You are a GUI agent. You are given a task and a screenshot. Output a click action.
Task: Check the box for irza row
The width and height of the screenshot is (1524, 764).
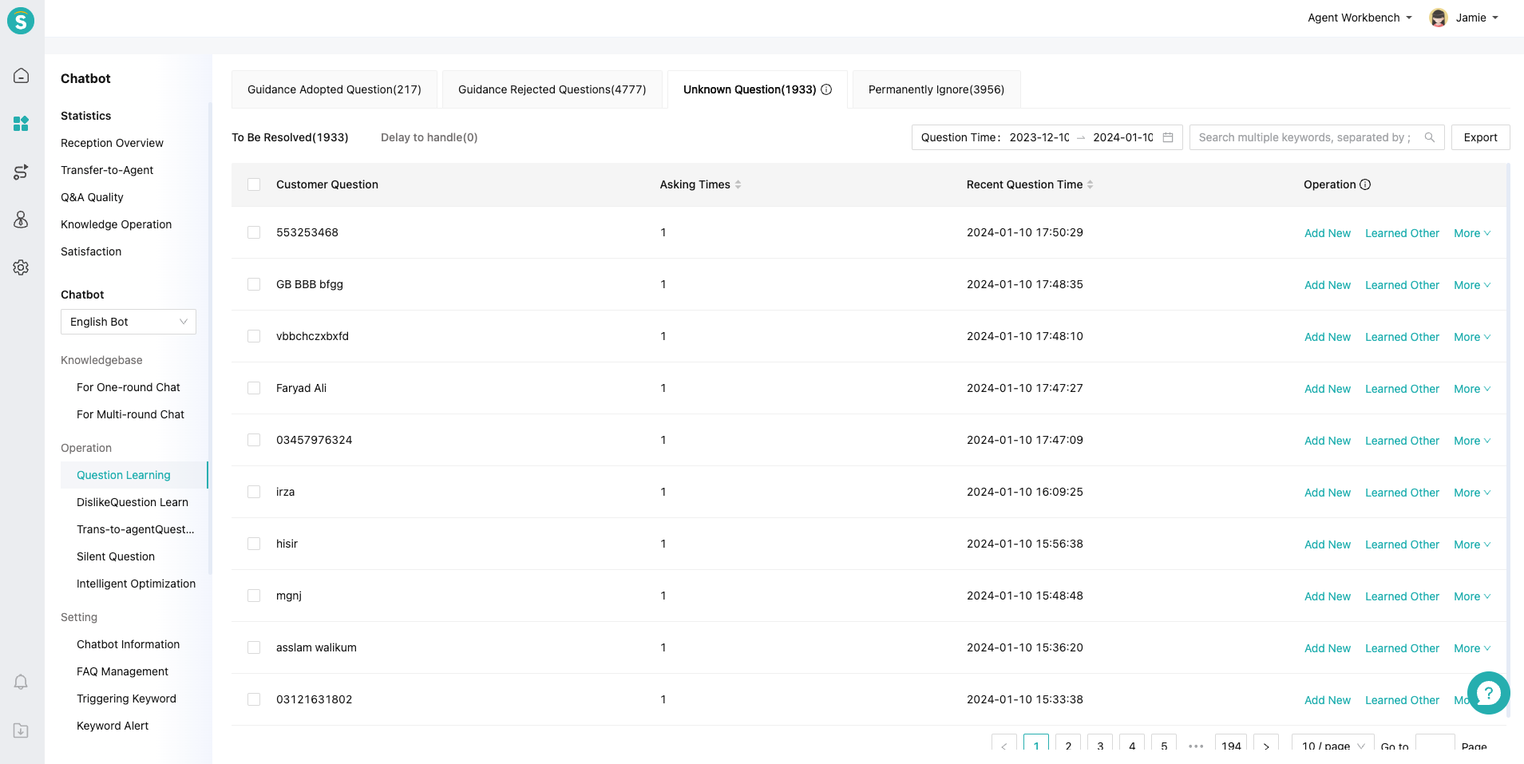(254, 492)
